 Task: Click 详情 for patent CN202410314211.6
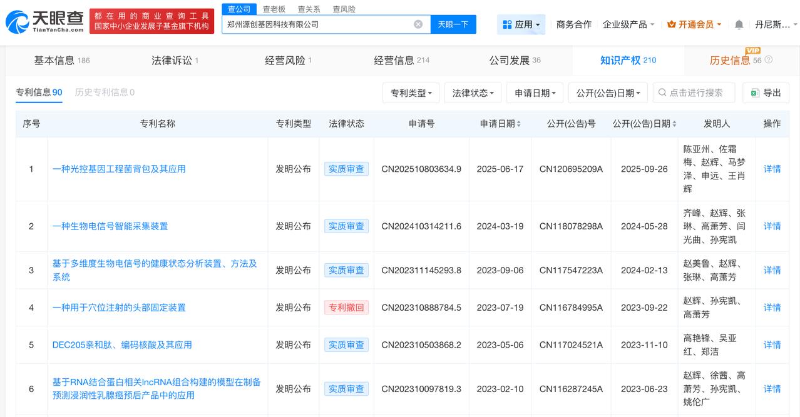(x=772, y=226)
